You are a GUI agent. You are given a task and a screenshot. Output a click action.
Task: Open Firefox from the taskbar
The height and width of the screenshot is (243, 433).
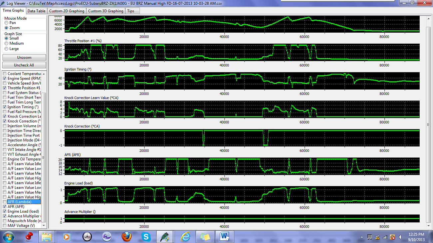(126, 237)
